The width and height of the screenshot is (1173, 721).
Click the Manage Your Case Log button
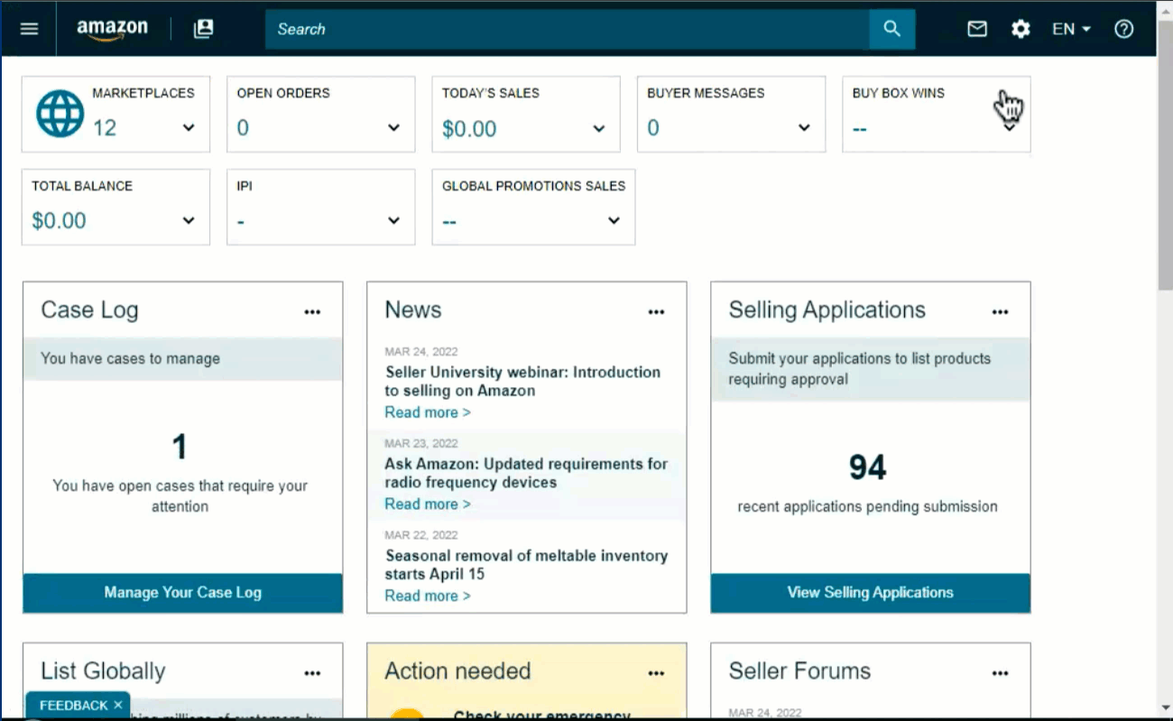coord(182,593)
